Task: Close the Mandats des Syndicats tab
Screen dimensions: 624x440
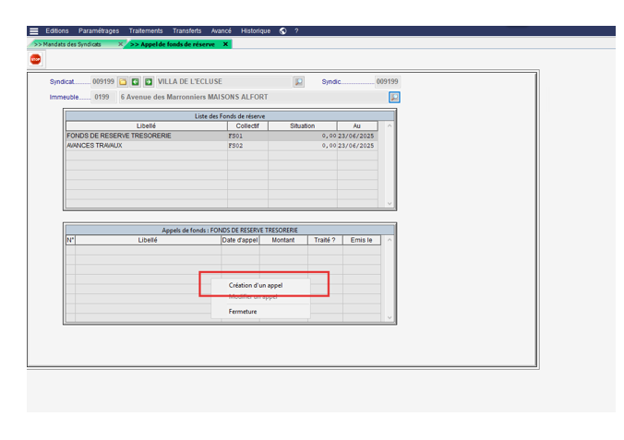Action: (120, 43)
